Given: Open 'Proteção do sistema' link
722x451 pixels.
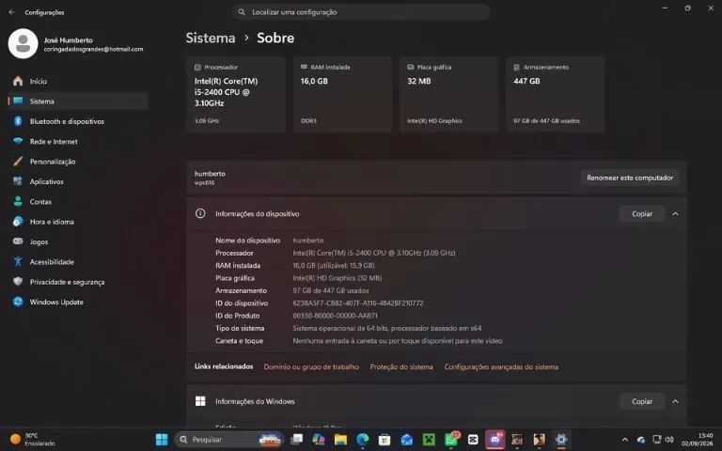Looking at the screenshot, I should point(401,366).
